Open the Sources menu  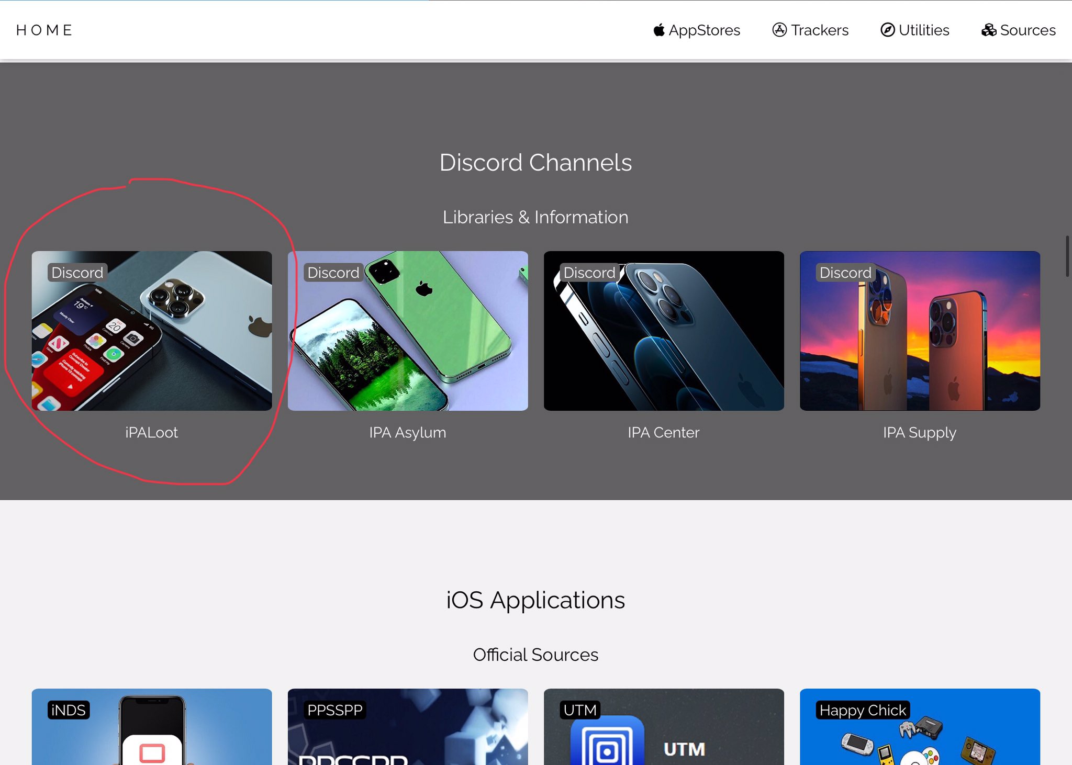point(1028,30)
